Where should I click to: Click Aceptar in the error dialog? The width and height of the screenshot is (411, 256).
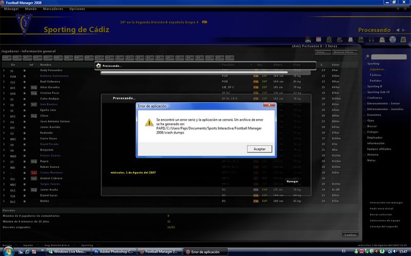(259, 149)
